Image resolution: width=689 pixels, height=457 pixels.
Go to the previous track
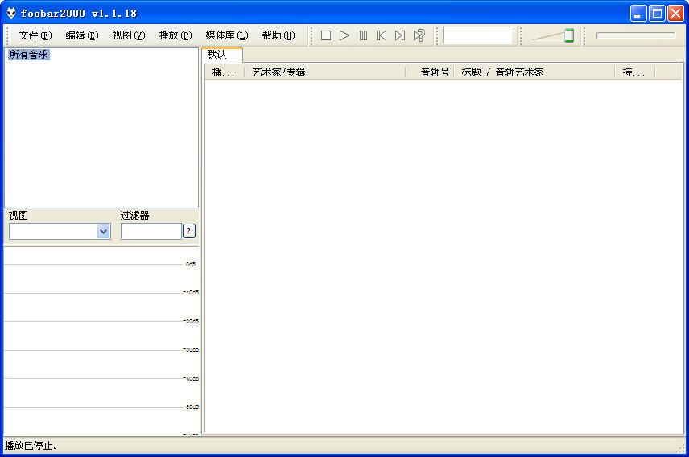click(x=382, y=35)
